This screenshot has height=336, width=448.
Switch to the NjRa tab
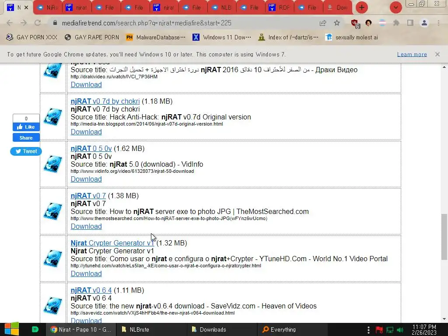(x=48, y=7)
